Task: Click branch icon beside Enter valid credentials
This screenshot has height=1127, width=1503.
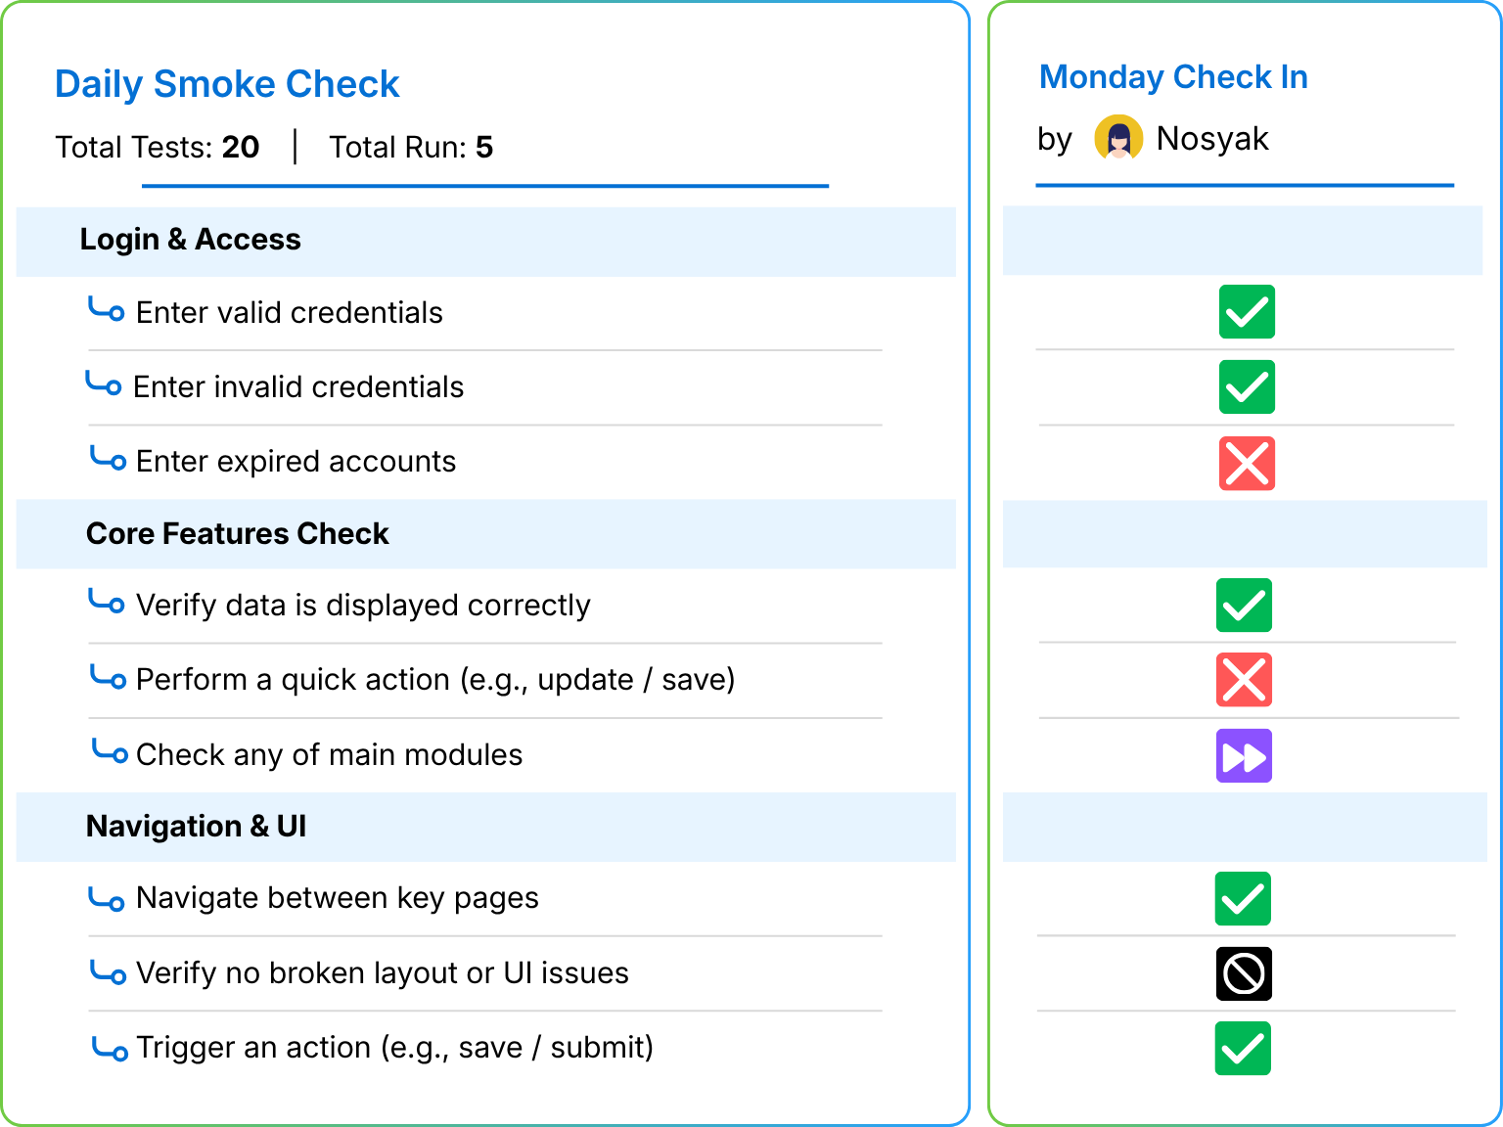Action: tap(107, 309)
